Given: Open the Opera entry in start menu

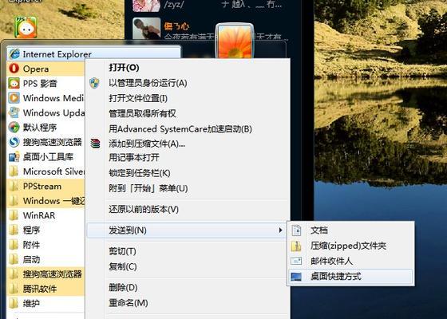Looking at the screenshot, I should (45, 69).
